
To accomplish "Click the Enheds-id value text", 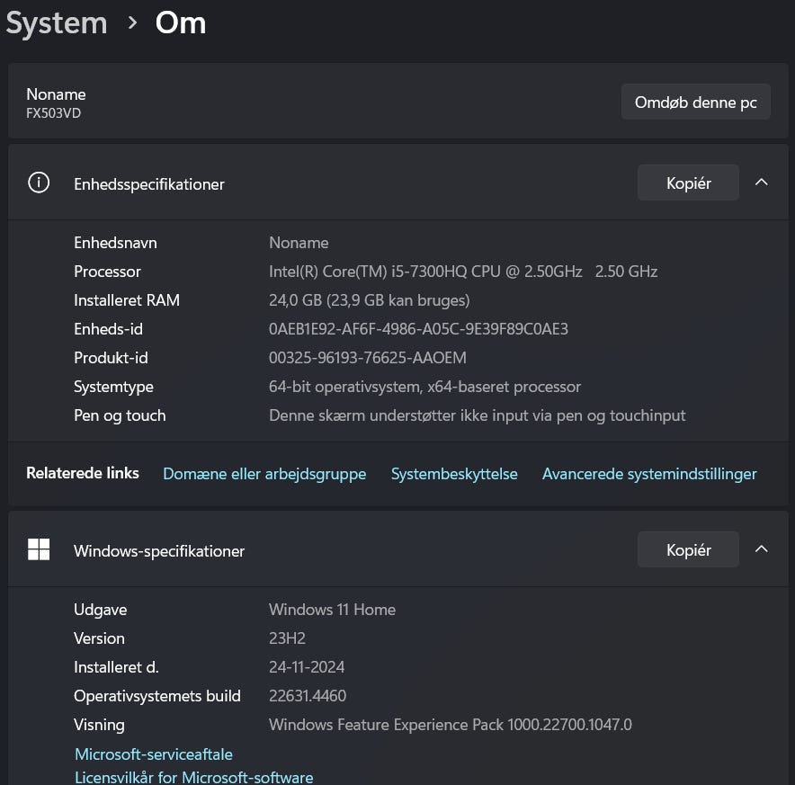I will 418,329.
